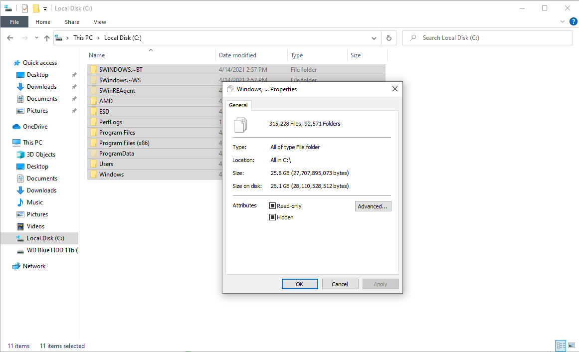Image resolution: width=579 pixels, height=352 pixels.
Task: Click in Search Local Disk (C:) field
Action: [487, 38]
